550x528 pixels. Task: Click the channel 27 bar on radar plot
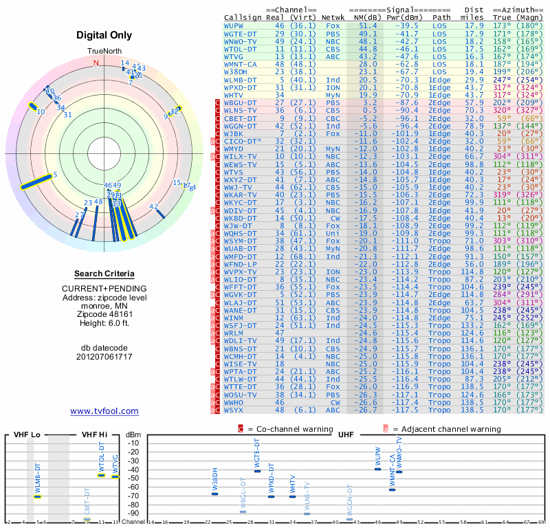coord(74,228)
